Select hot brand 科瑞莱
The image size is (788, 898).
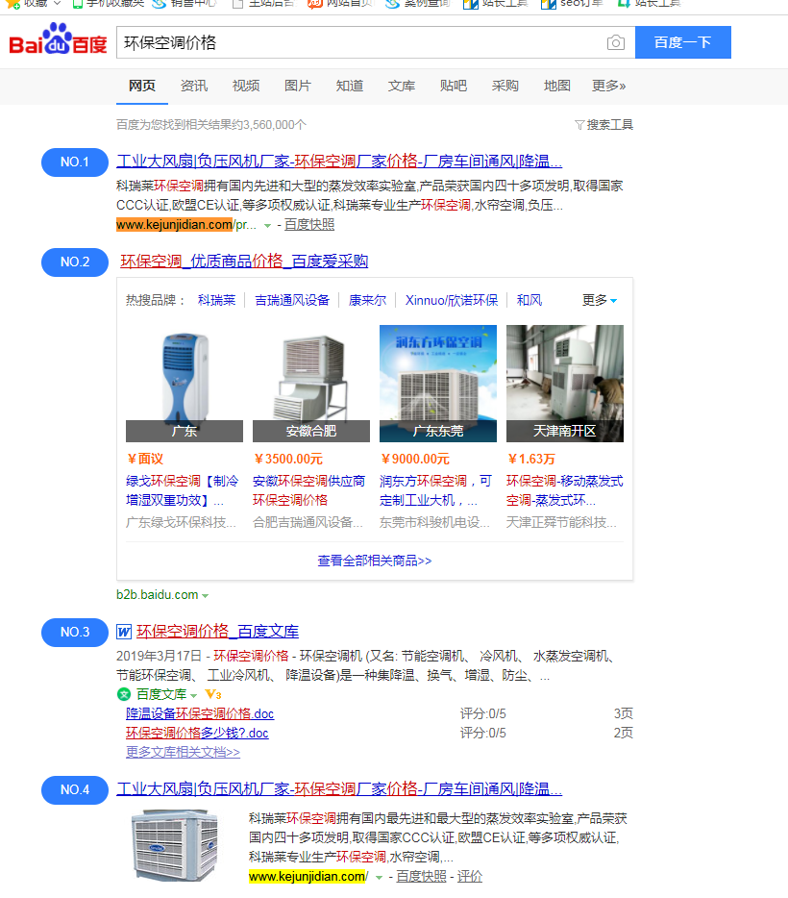217,300
